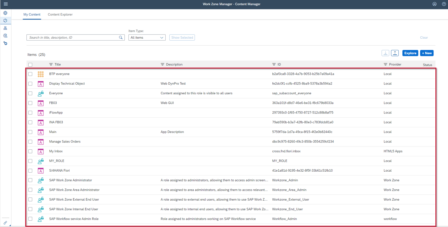Viewport: 448px width, 227px height.
Task: Select the SAP Work Zone Internal End User title
Action: [74, 209]
